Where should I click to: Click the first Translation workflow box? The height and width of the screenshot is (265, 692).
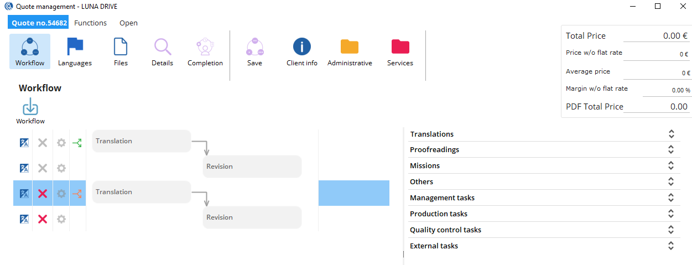coord(141,141)
